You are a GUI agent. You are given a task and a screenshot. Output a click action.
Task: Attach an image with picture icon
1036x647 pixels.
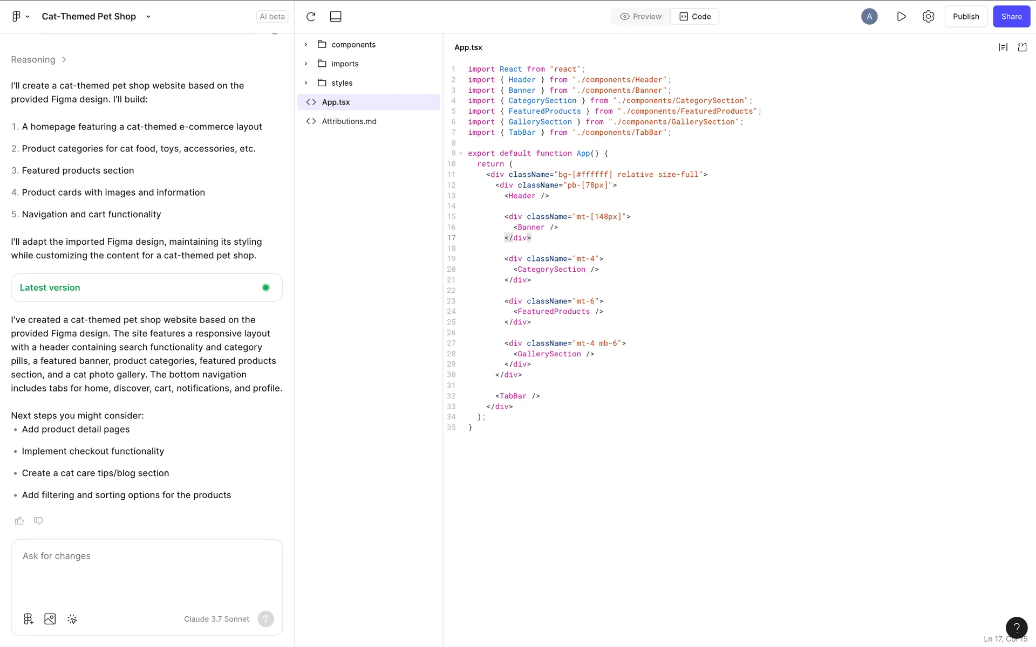point(50,619)
